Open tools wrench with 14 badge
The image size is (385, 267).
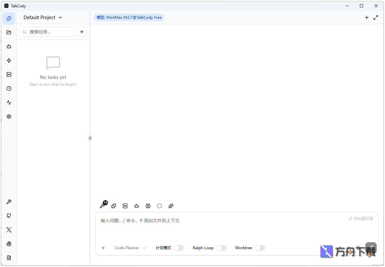pos(103,205)
